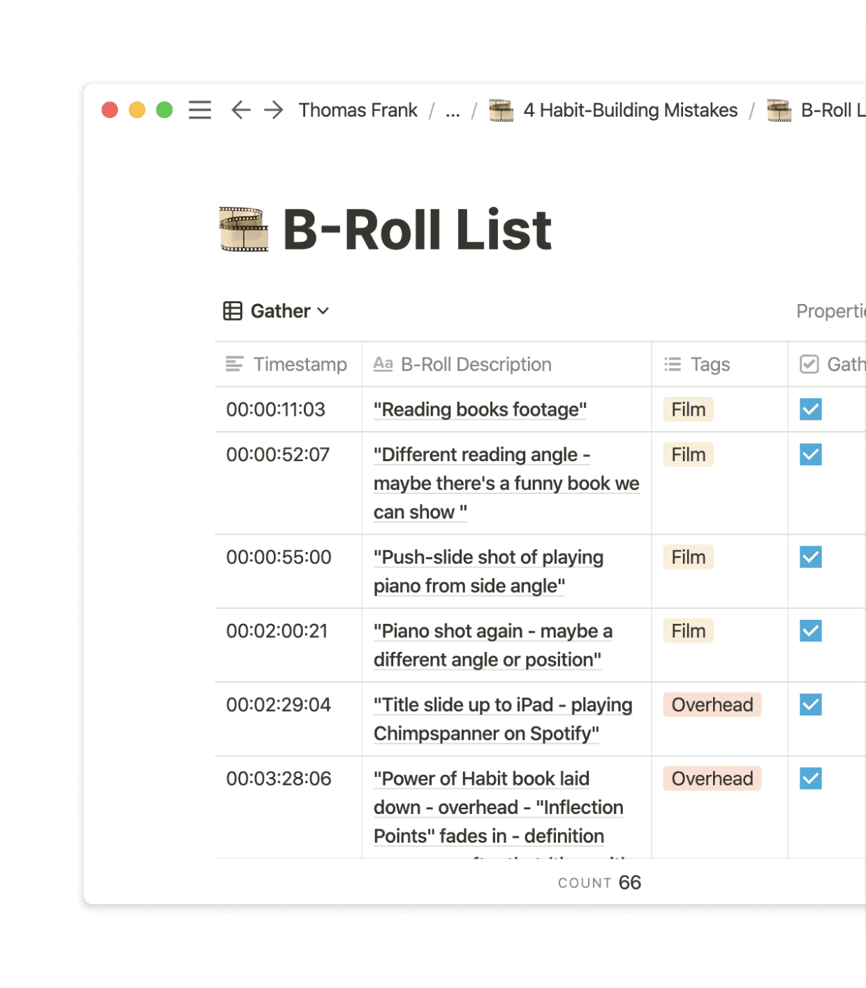The width and height of the screenshot is (866, 988).
Task: Click the Aa icon on the B-Roll Description column
Action: point(384,364)
